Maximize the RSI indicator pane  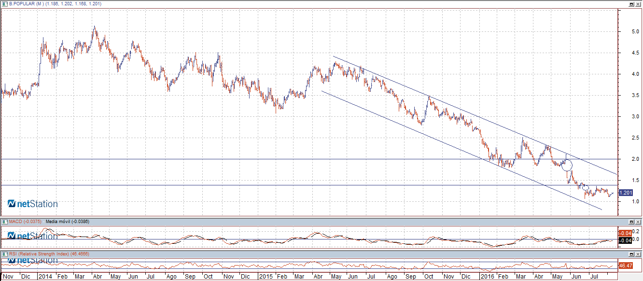tap(631, 253)
